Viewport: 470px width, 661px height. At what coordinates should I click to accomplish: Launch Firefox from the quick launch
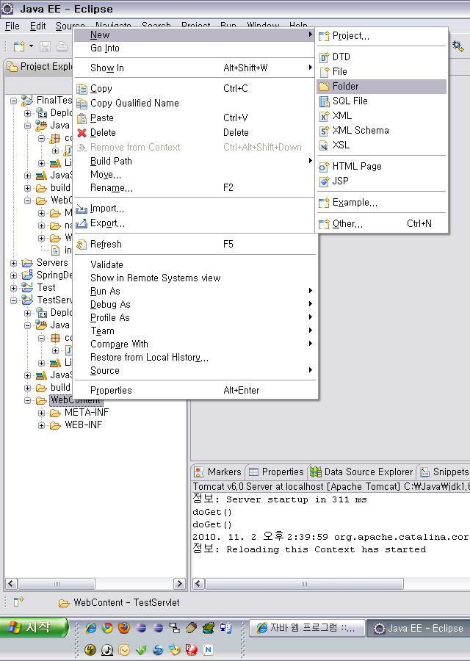[x=124, y=628]
